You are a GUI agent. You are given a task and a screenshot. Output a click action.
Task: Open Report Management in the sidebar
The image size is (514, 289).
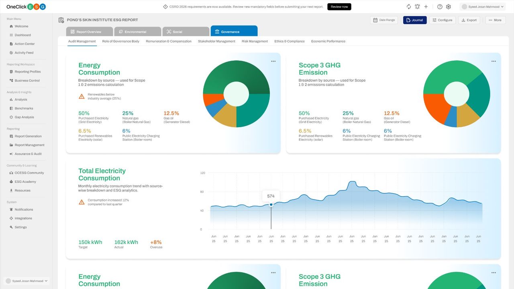tap(26, 145)
